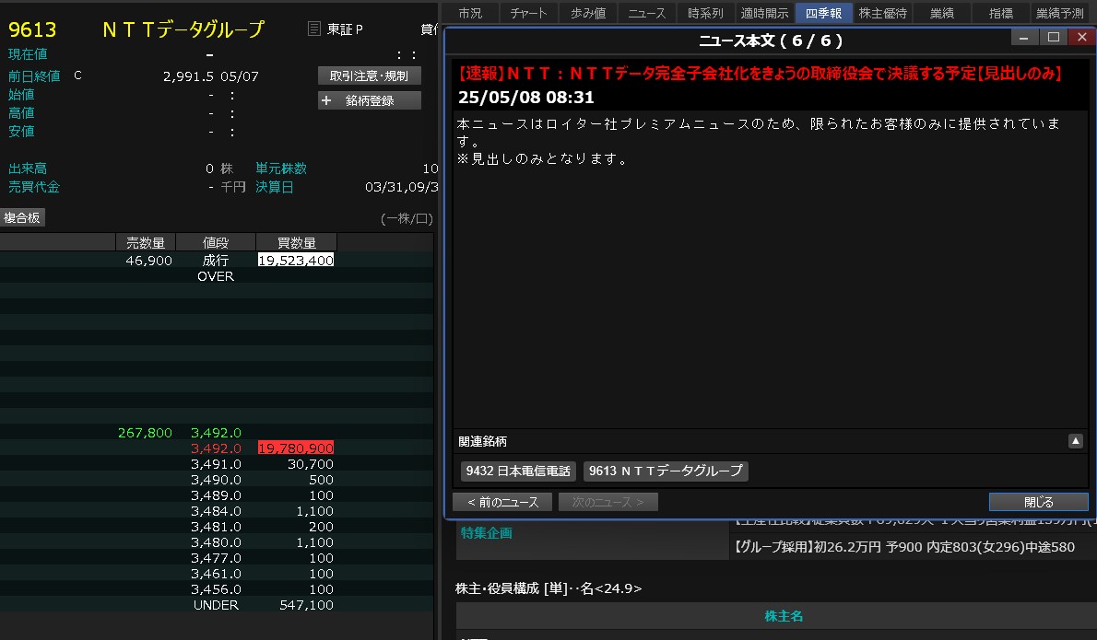Select the 3,461.0 price row
1097x640 pixels.
tap(216, 574)
